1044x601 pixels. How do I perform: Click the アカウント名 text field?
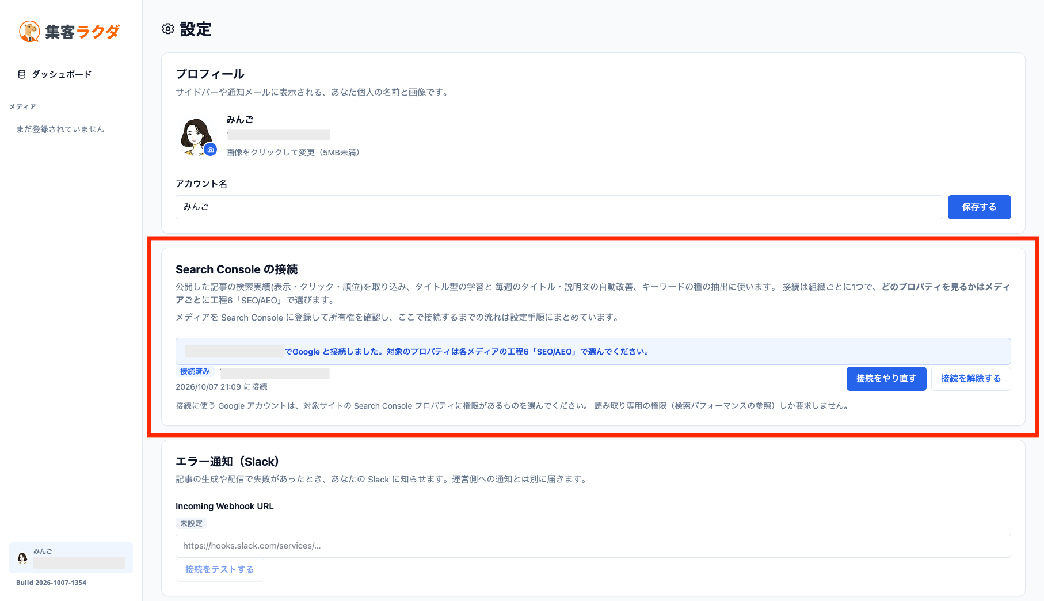coord(559,207)
